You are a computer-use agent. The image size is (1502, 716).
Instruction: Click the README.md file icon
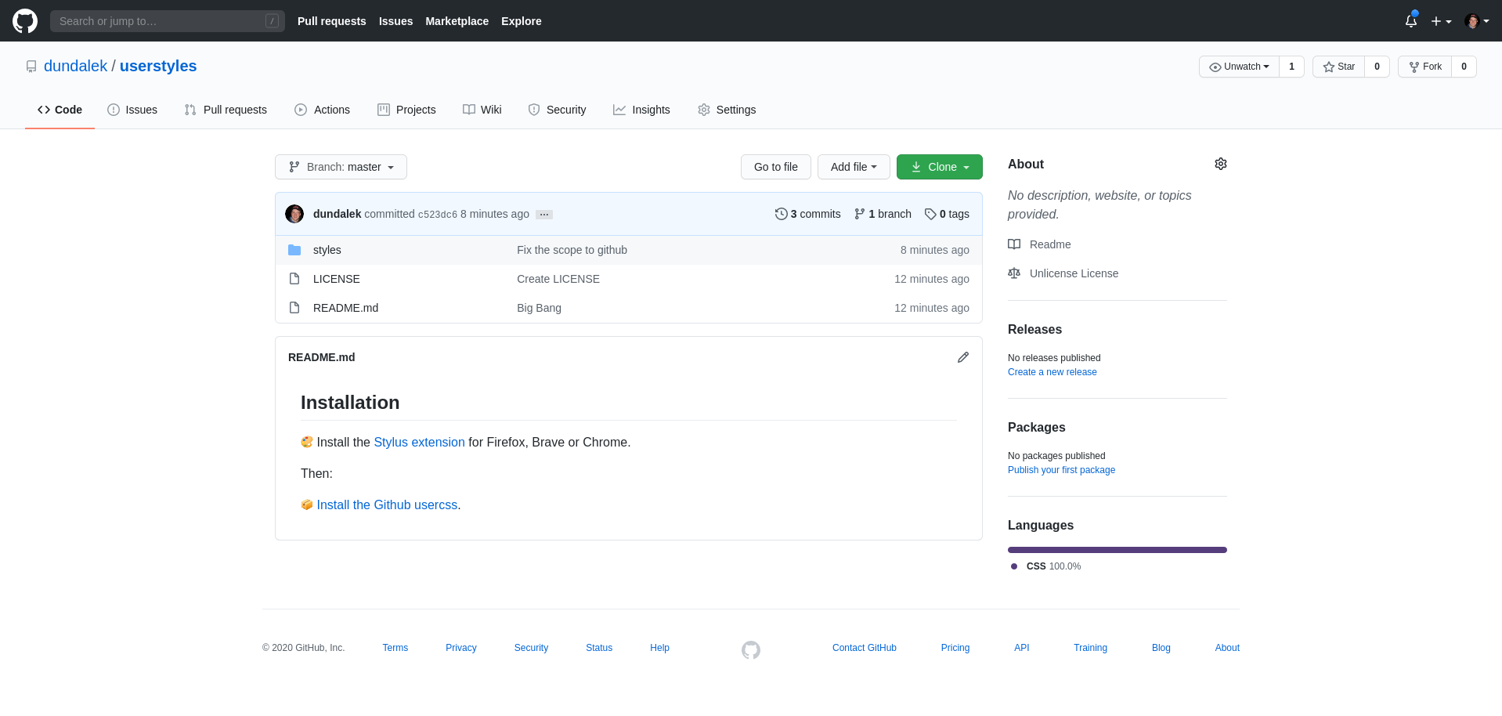coord(294,308)
